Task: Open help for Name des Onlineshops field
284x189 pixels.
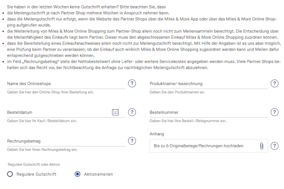Action: point(133,84)
